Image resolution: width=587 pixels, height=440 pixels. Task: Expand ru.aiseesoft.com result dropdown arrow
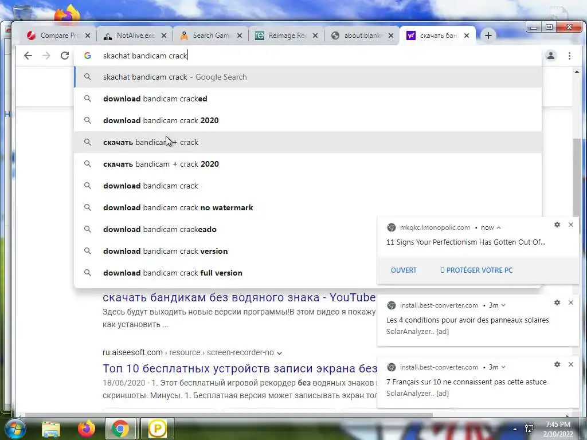[x=279, y=353]
